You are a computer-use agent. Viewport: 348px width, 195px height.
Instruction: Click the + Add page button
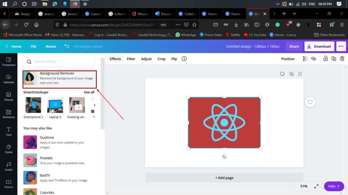[x=224, y=178]
